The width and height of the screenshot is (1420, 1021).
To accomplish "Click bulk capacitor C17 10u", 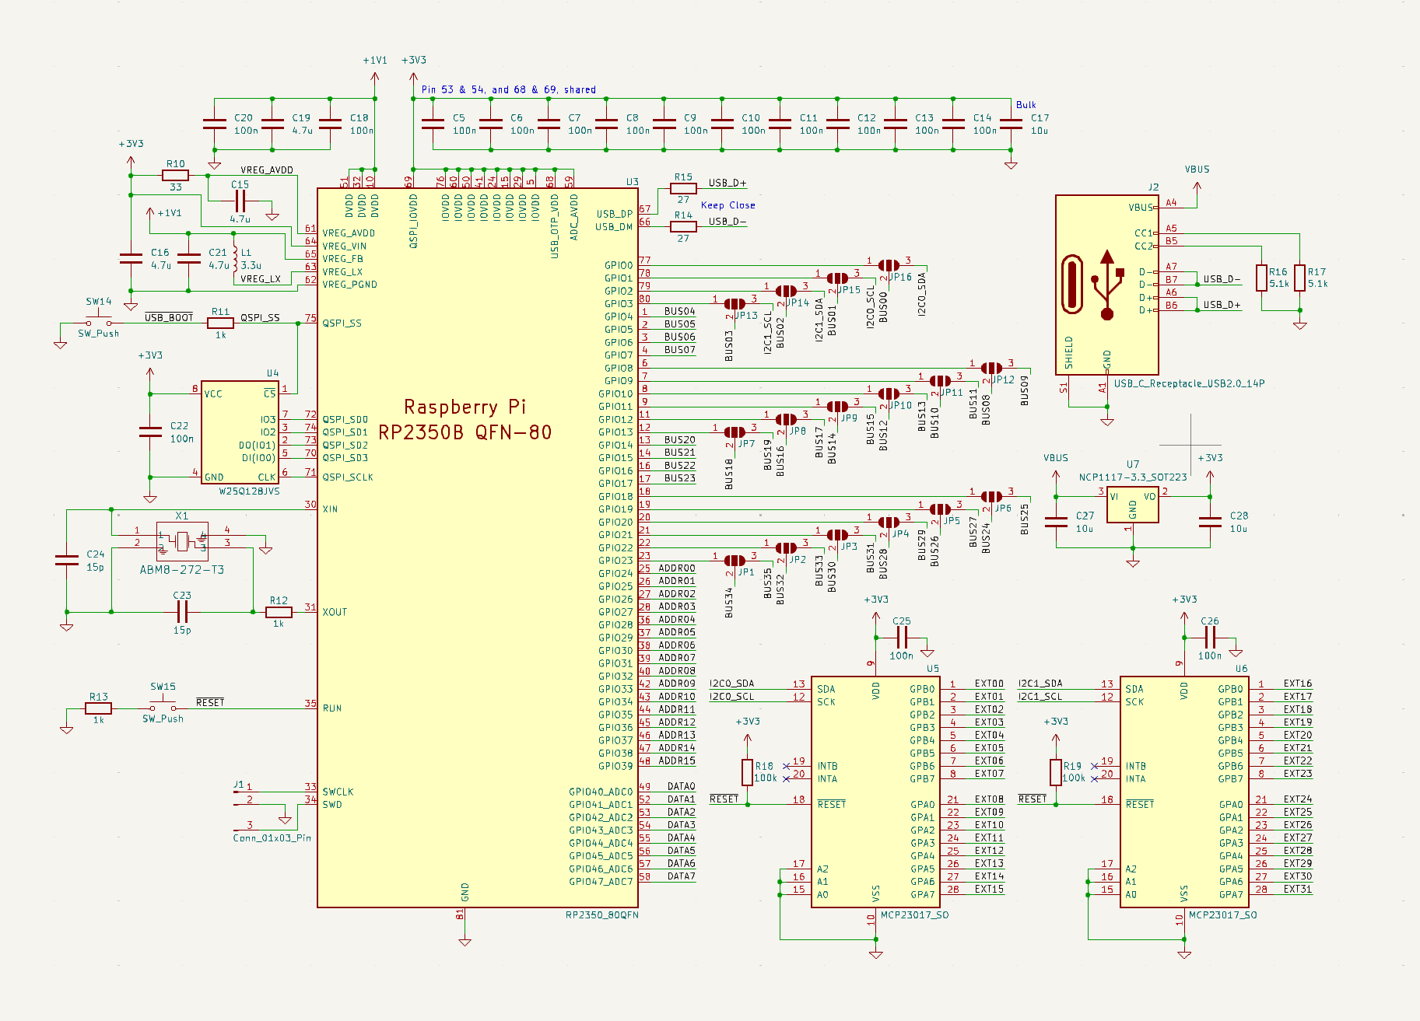I will point(1012,123).
